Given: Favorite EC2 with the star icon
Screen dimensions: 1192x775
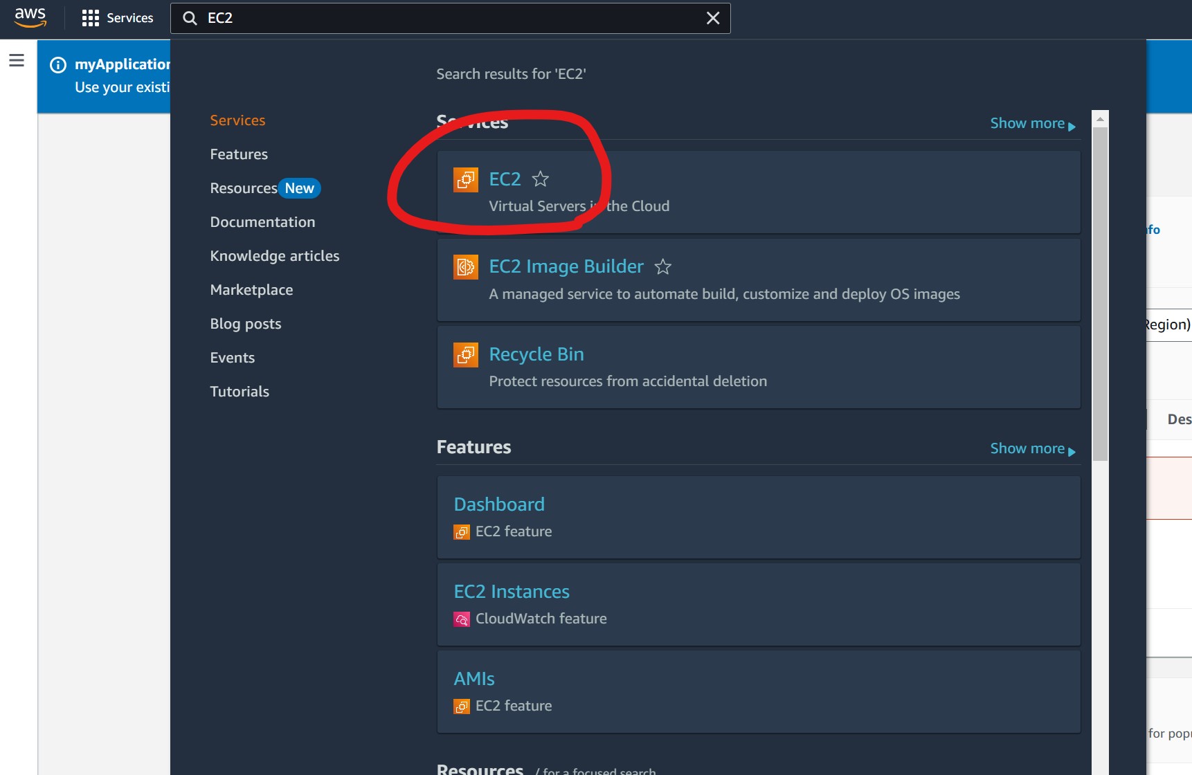Looking at the screenshot, I should pos(541,179).
